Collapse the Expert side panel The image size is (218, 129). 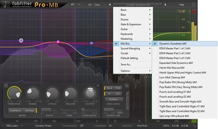tap(128, 101)
